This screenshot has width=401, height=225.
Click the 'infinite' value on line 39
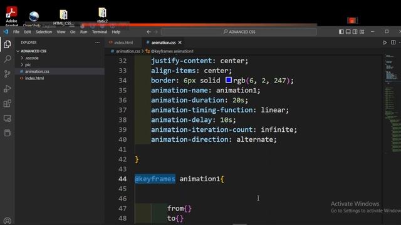pos(277,129)
